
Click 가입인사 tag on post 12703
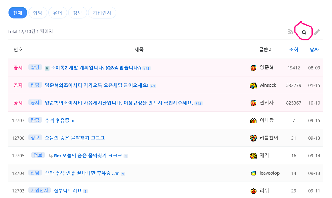(x=40, y=190)
